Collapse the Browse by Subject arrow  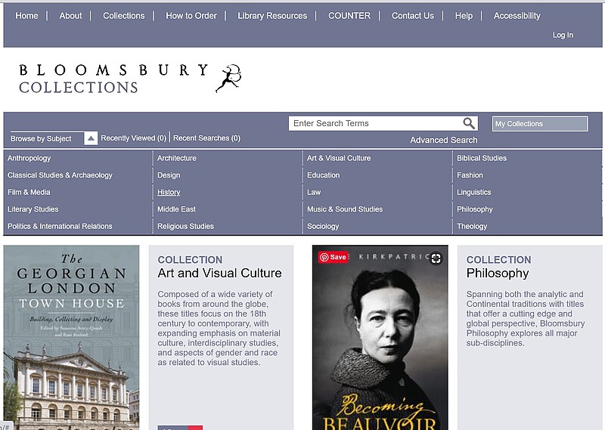91,138
